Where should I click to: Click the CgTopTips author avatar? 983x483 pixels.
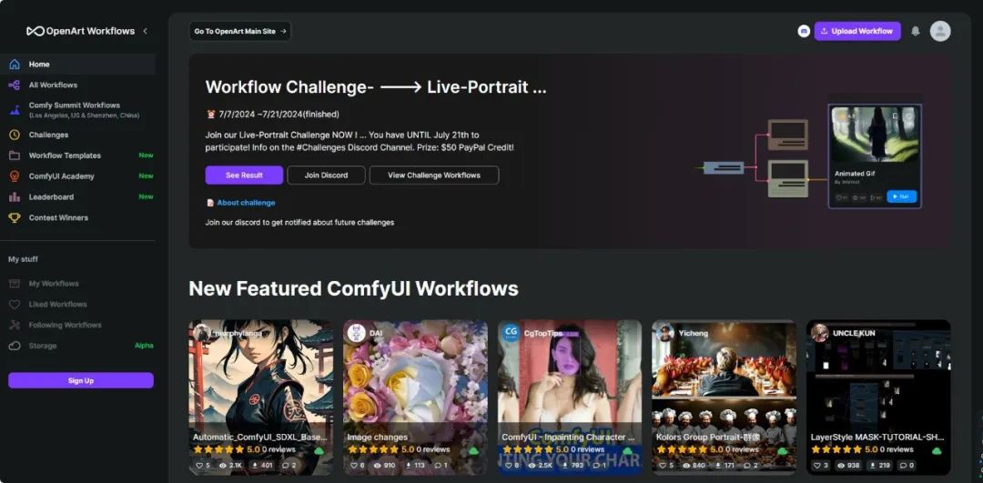[x=511, y=333]
